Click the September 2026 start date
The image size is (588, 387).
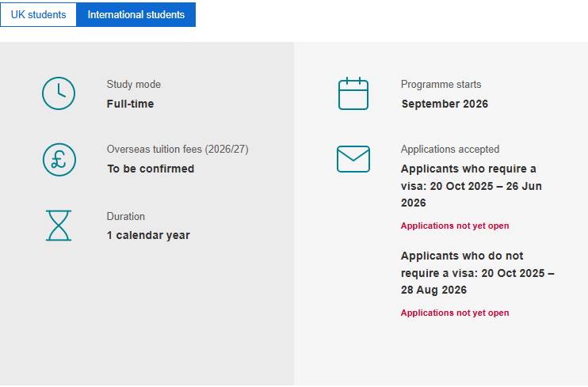(x=445, y=104)
